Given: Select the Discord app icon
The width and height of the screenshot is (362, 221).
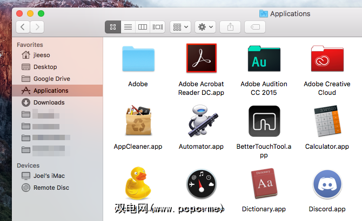Looking at the screenshot, I should 327,184.
